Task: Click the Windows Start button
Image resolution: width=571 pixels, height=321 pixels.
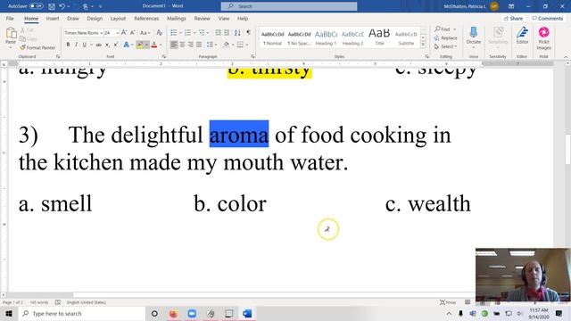Action: pos(9,313)
